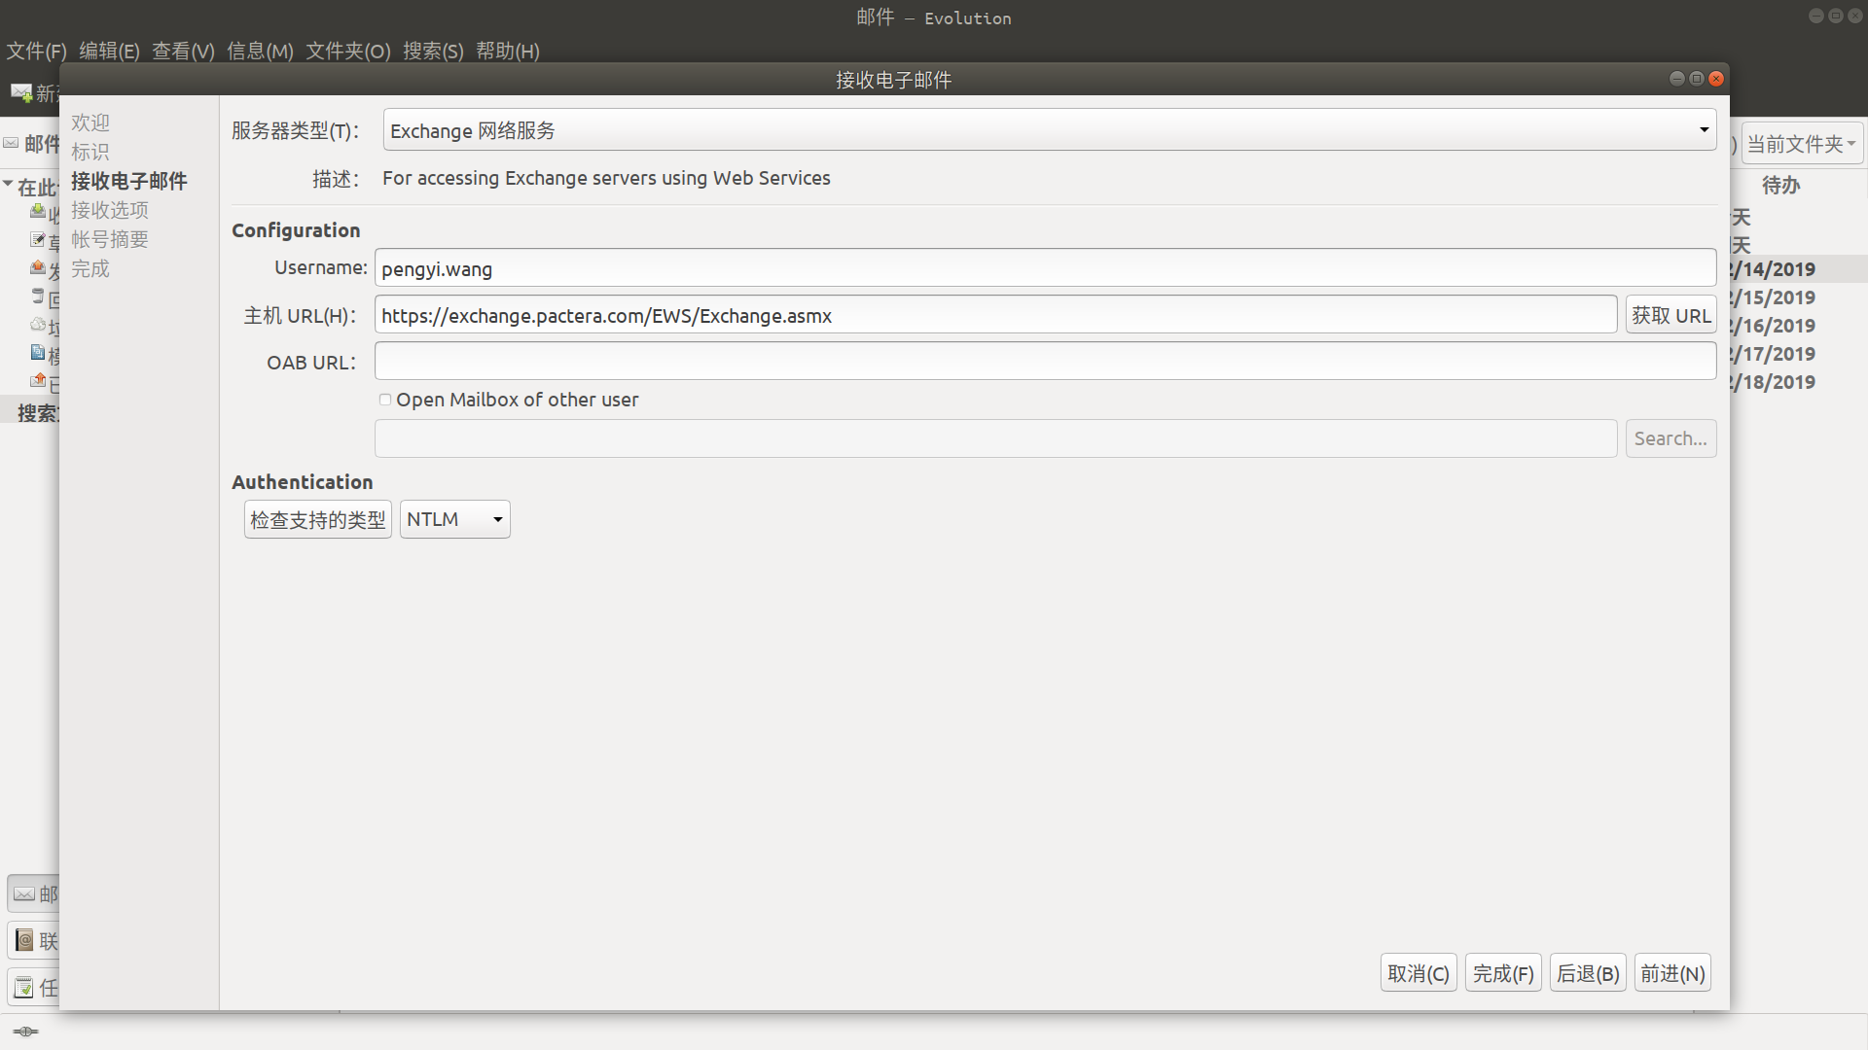Select the /16/2019 date in to-do pane
1868x1050 pixels.
click(x=1773, y=326)
